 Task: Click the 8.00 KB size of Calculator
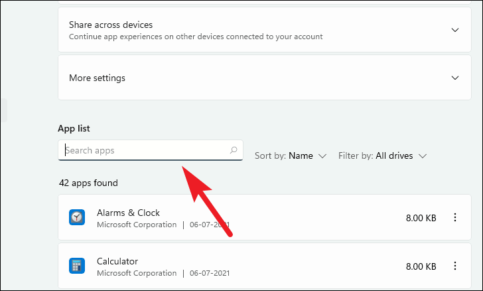(421, 266)
